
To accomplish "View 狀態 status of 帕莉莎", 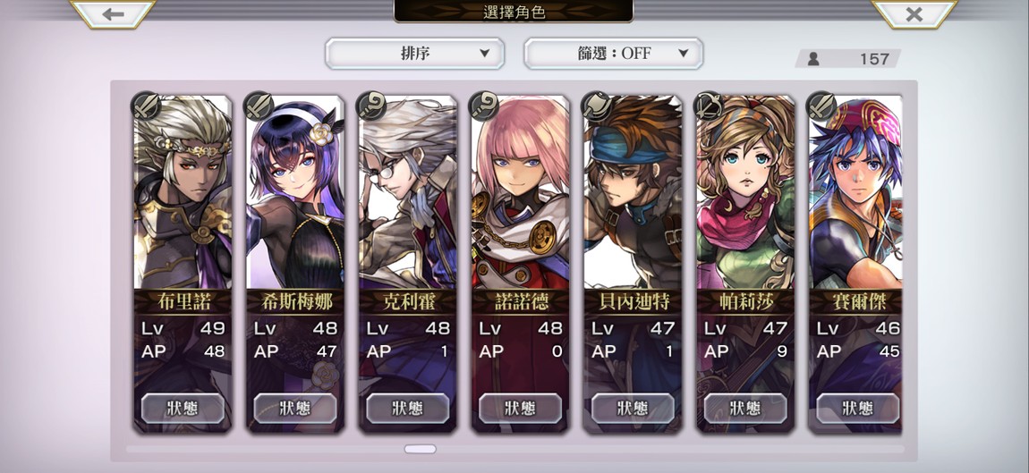I will 745,408.
